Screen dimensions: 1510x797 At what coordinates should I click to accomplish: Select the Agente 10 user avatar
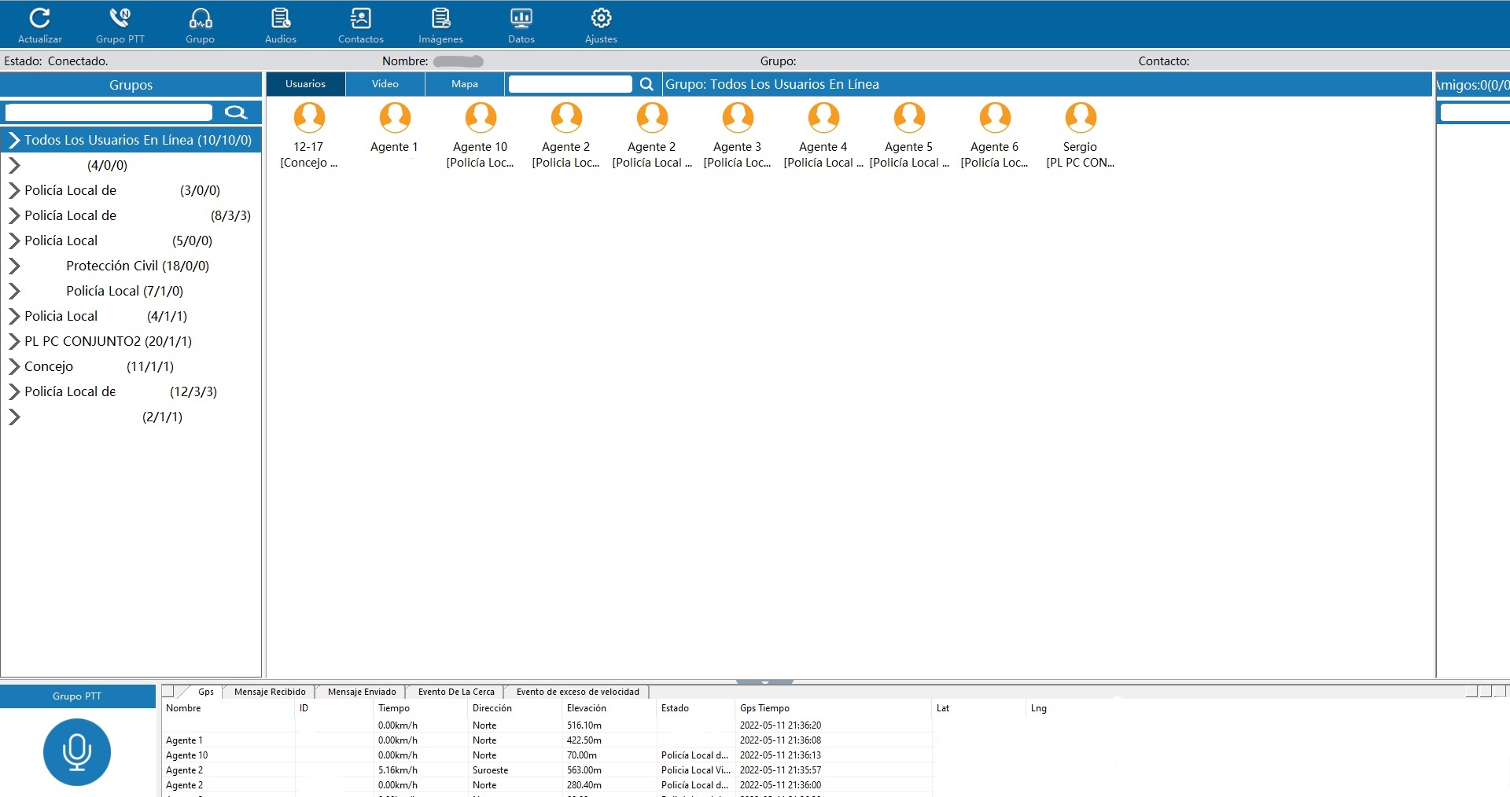(481, 118)
